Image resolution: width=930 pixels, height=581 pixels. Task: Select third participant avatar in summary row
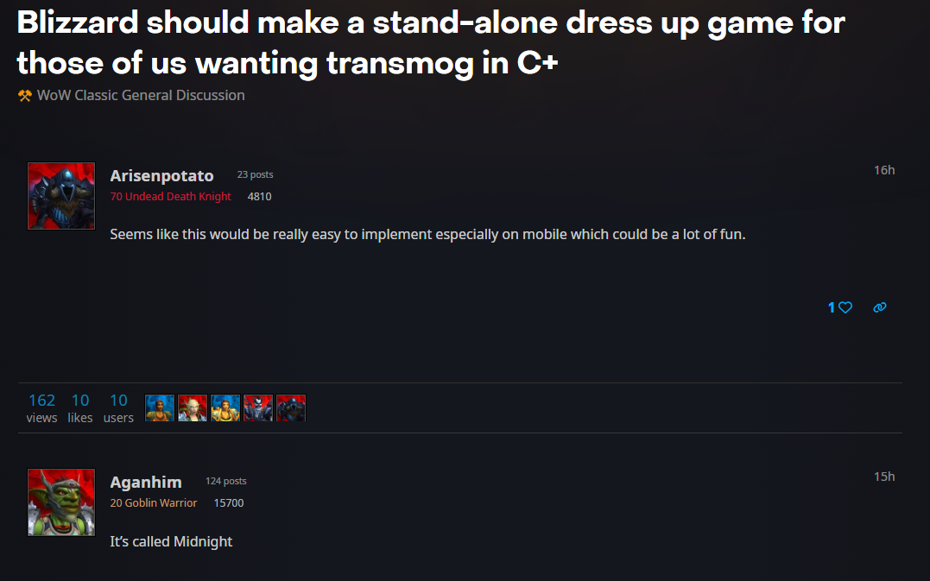pyautogui.click(x=225, y=407)
